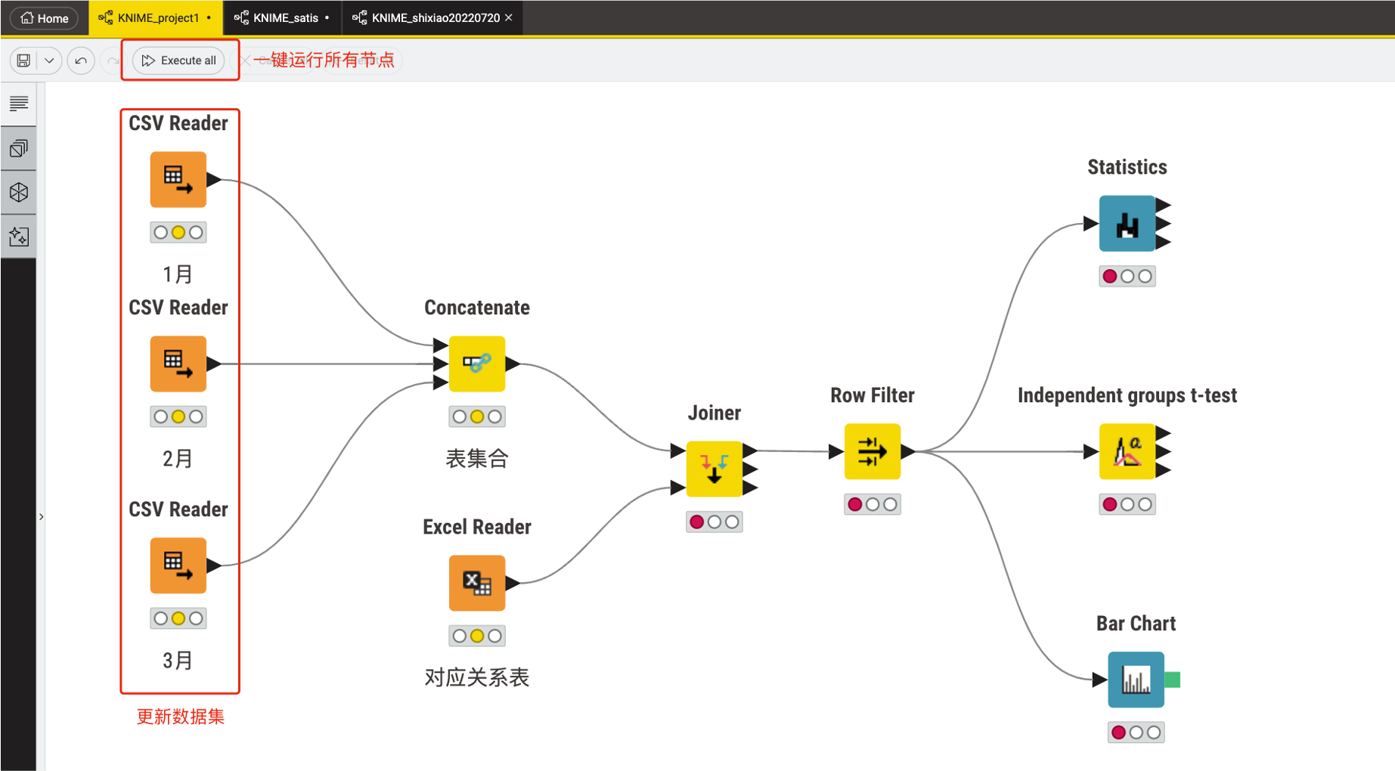Click the Excel Reader status indicator
Screen dimensions: 1395x771
(477, 636)
